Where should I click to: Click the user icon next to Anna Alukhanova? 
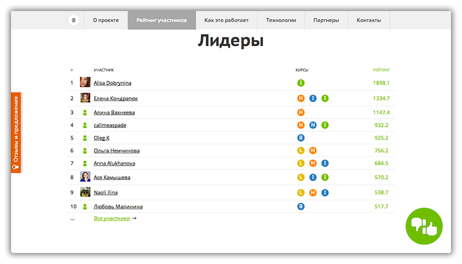85,163
